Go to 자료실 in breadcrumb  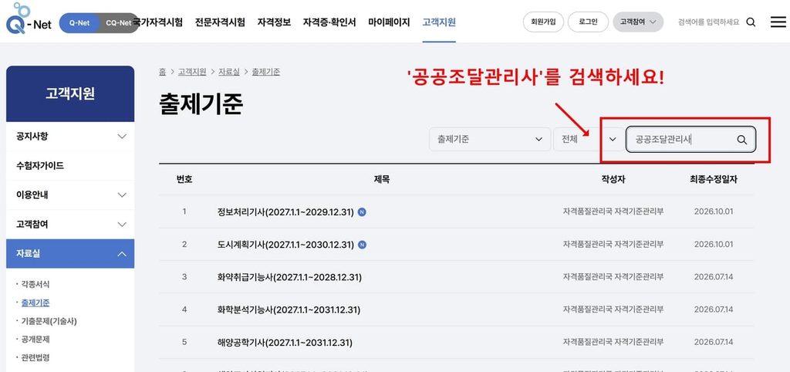[x=228, y=72]
